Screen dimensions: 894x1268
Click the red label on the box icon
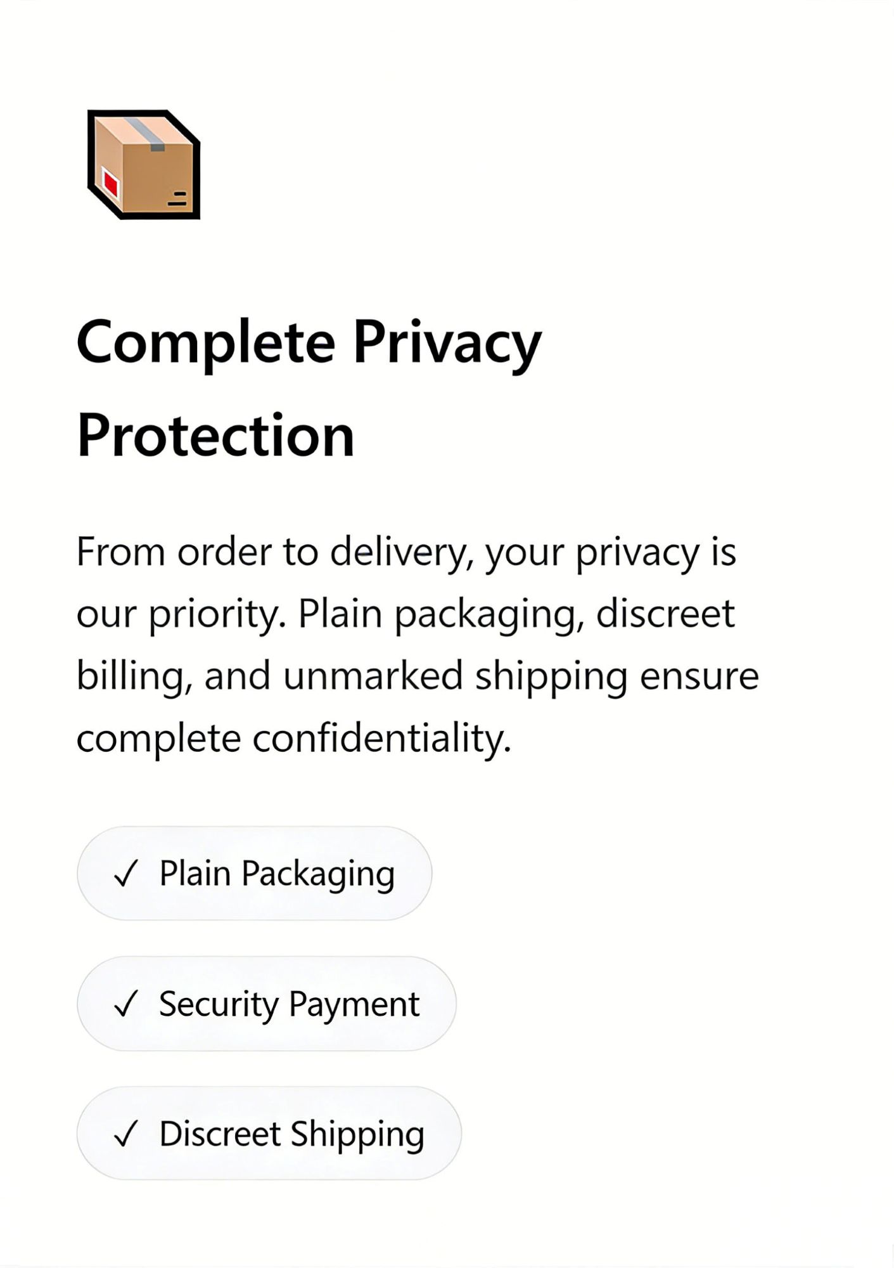(x=111, y=185)
